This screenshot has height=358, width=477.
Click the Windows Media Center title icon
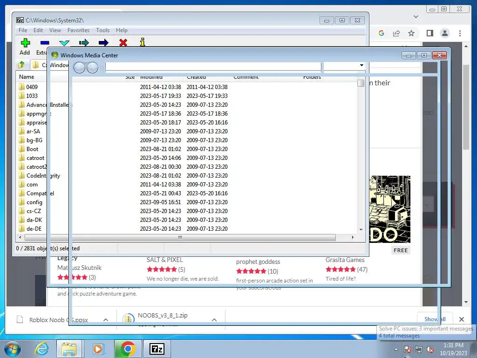tap(55, 55)
